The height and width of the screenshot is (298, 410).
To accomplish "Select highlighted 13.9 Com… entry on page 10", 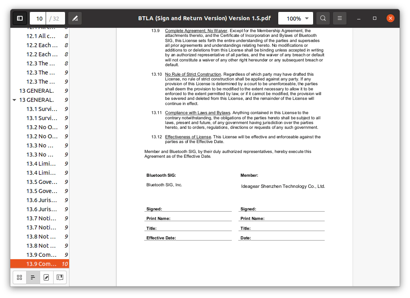I will 40,264.
